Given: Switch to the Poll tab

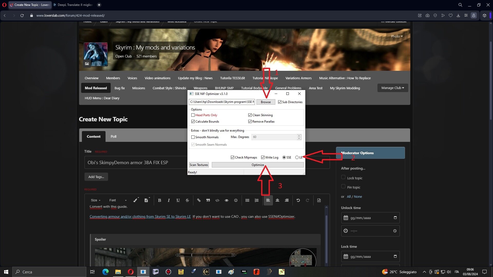Looking at the screenshot, I should [113, 136].
